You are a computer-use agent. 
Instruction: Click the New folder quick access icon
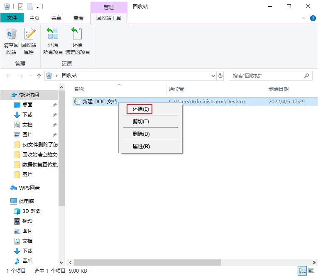30,7
